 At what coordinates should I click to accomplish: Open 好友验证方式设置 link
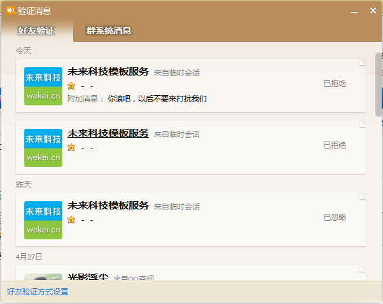coord(38,291)
